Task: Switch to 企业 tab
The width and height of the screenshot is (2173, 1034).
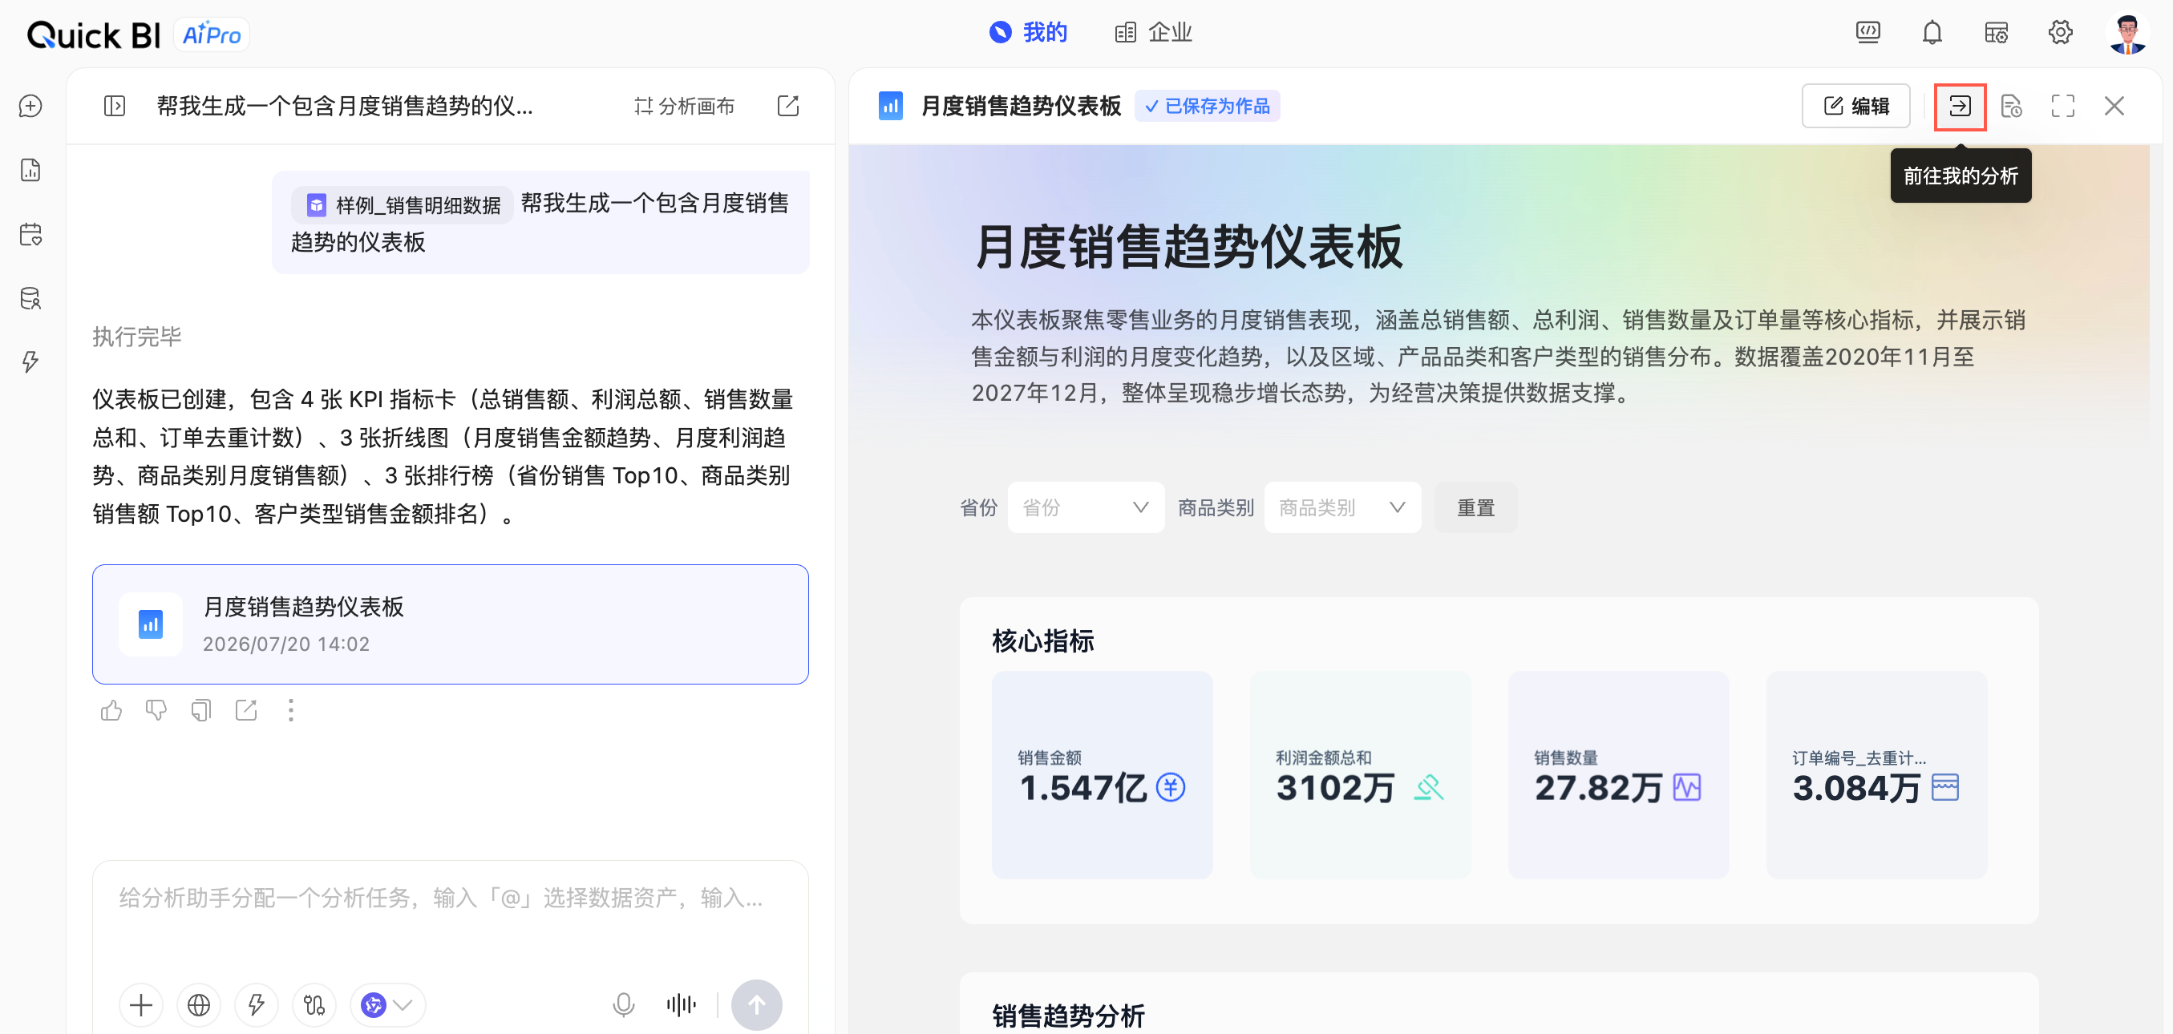Action: pyautogui.click(x=1153, y=33)
